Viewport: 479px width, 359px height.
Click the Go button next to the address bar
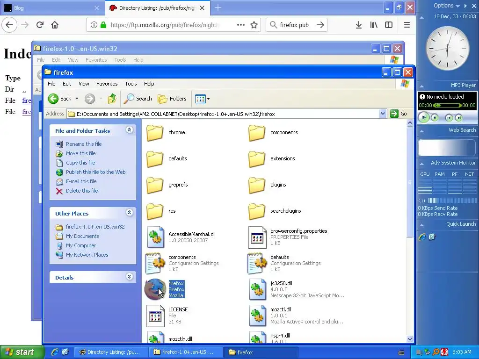point(399,114)
